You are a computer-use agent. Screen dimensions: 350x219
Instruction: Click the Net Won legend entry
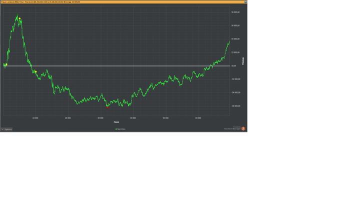[x=120, y=129]
